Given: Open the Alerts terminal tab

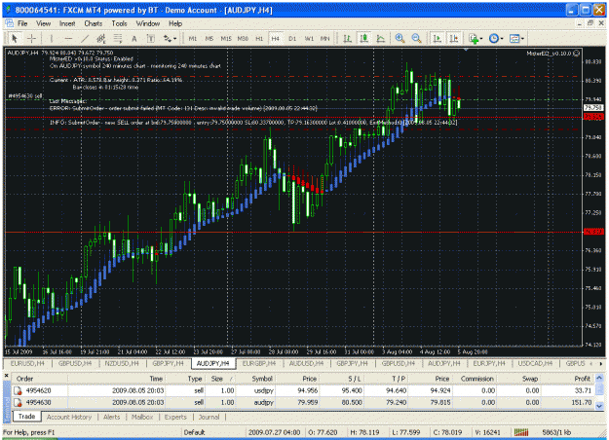Looking at the screenshot, I should (111, 417).
